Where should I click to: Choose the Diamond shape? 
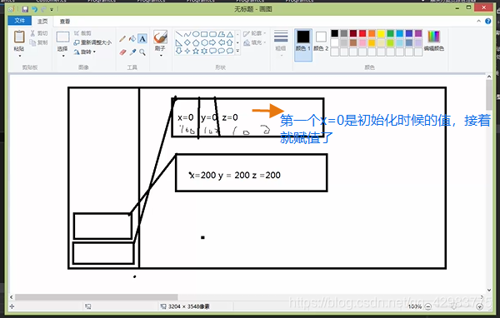click(187, 42)
